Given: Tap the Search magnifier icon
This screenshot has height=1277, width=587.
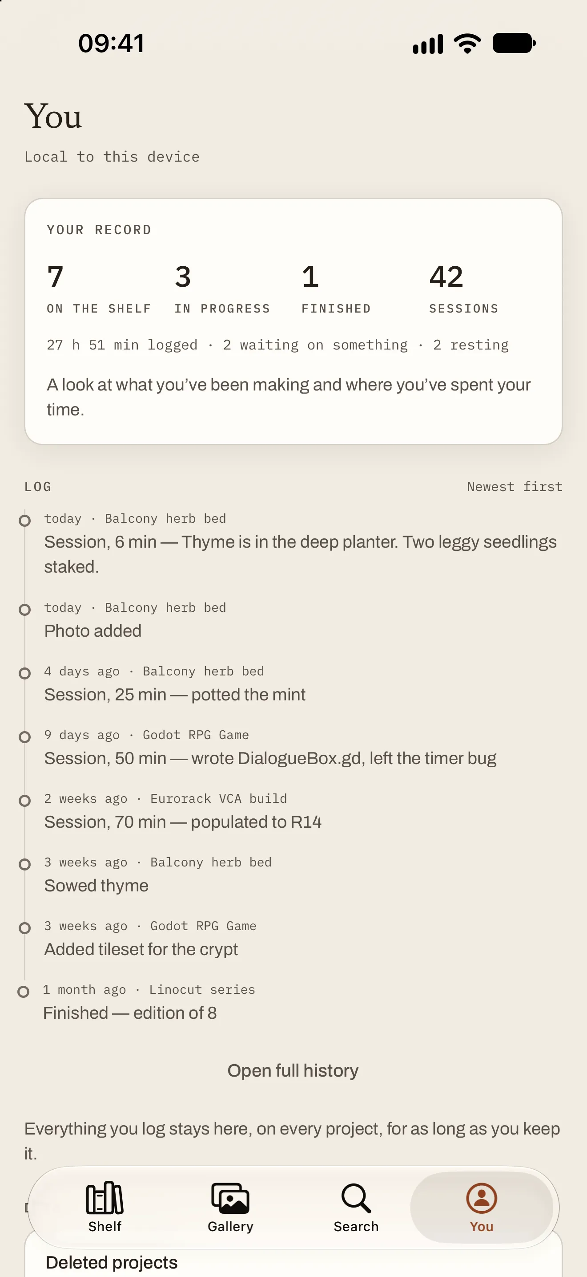Looking at the screenshot, I should coord(356,1198).
